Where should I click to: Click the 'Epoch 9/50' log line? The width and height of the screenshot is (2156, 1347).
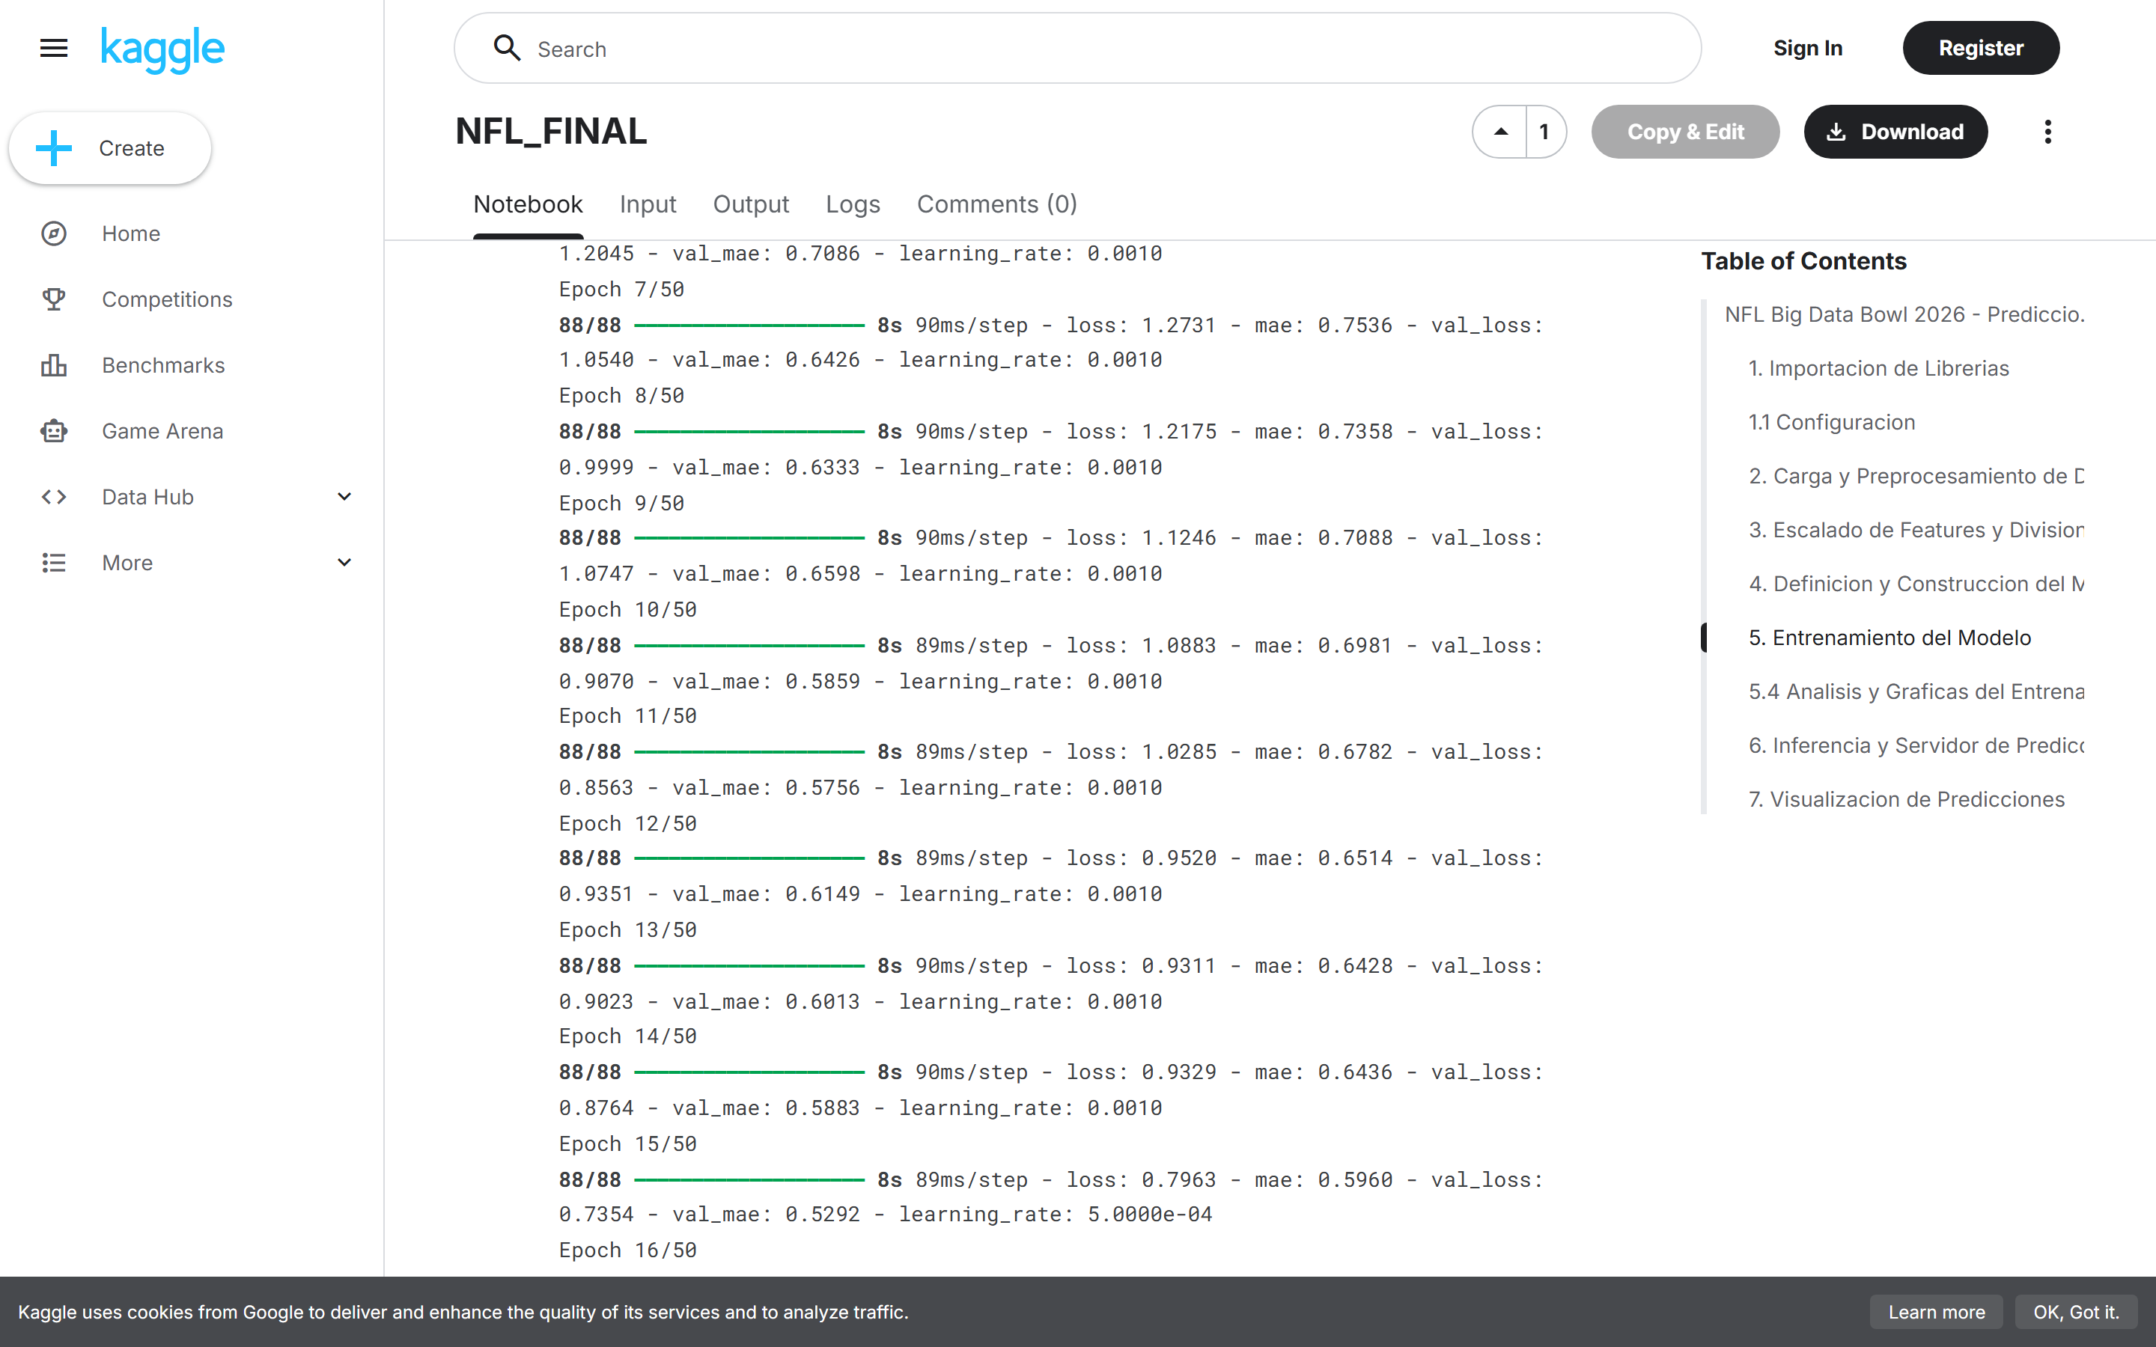[621, 504]
